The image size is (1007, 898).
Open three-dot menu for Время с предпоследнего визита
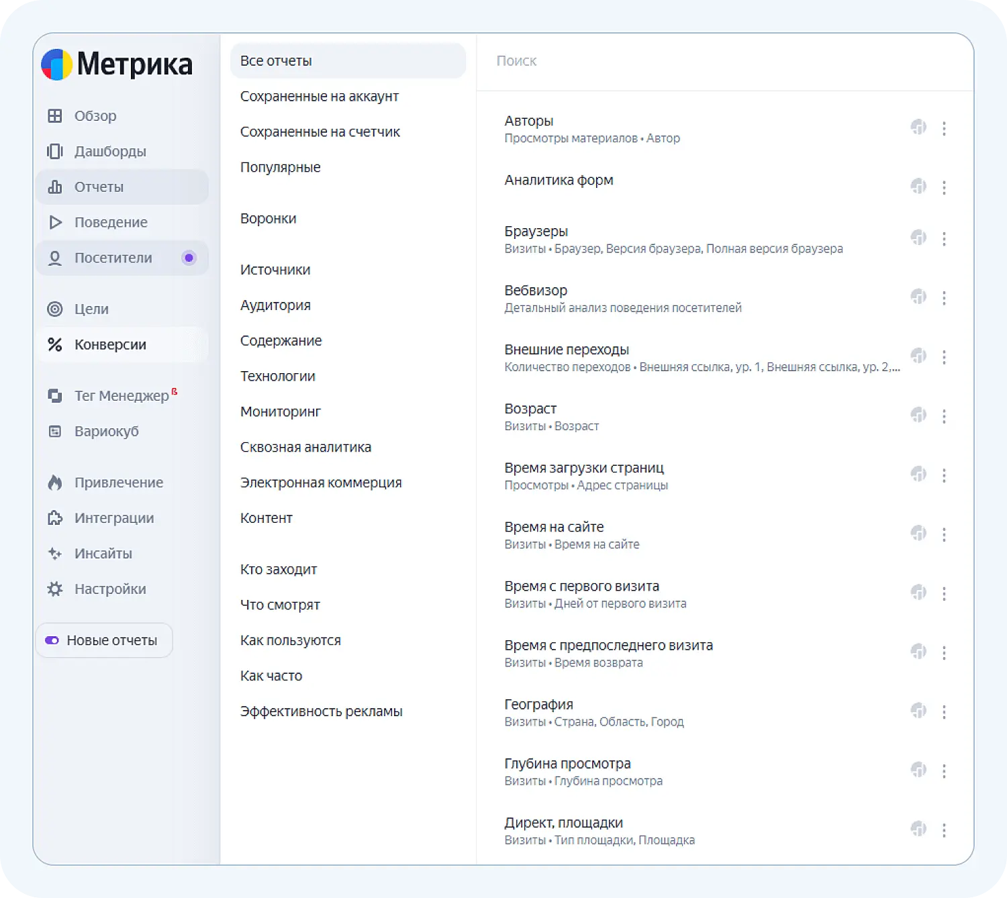pos(944,652)
